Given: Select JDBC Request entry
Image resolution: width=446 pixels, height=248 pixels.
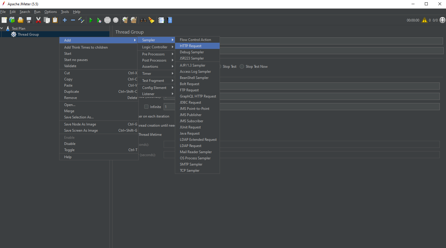Looking at the screenshot, I should pos(197,102).
